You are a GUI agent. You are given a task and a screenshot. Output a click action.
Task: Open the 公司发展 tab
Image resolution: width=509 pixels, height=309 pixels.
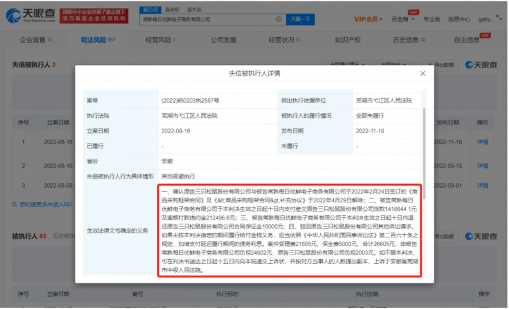pos(223,40)
